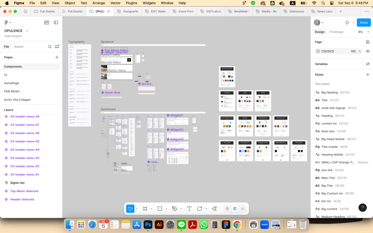
Task: Open the Figma main menu dropdown
Action: coord(7,23)
